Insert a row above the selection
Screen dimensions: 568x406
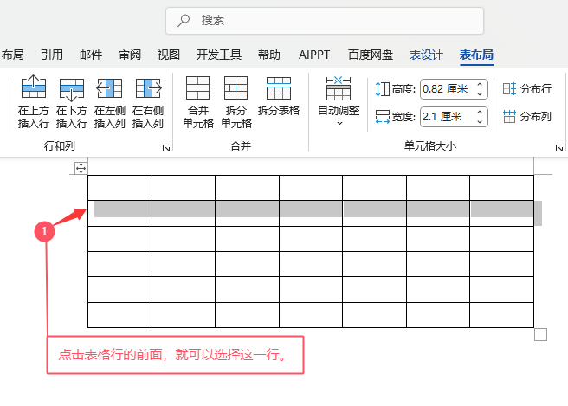point(33,102)
